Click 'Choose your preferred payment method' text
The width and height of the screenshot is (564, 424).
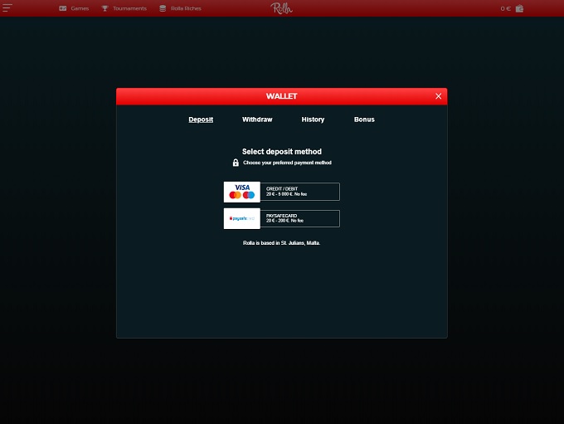287,163
